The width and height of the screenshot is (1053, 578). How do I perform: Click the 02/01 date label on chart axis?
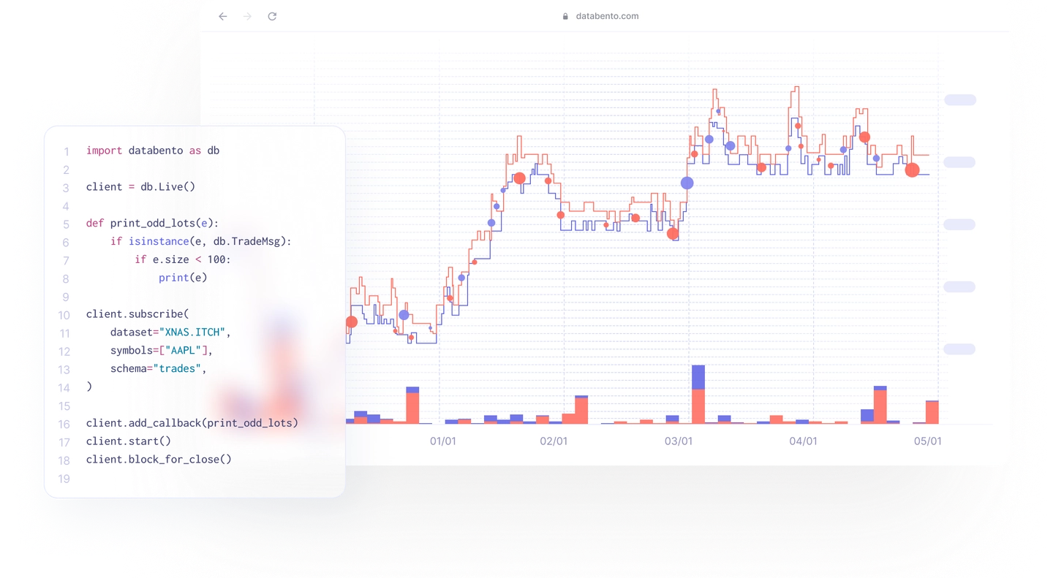point(554,441)
